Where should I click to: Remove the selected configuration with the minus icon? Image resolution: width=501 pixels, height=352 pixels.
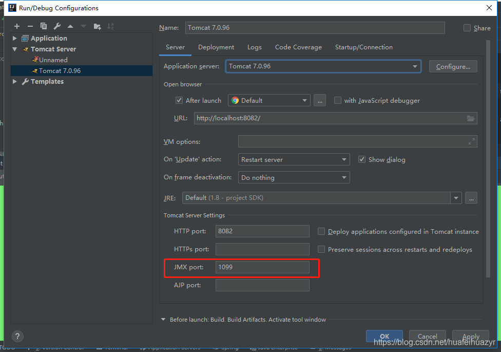(30, 26)
